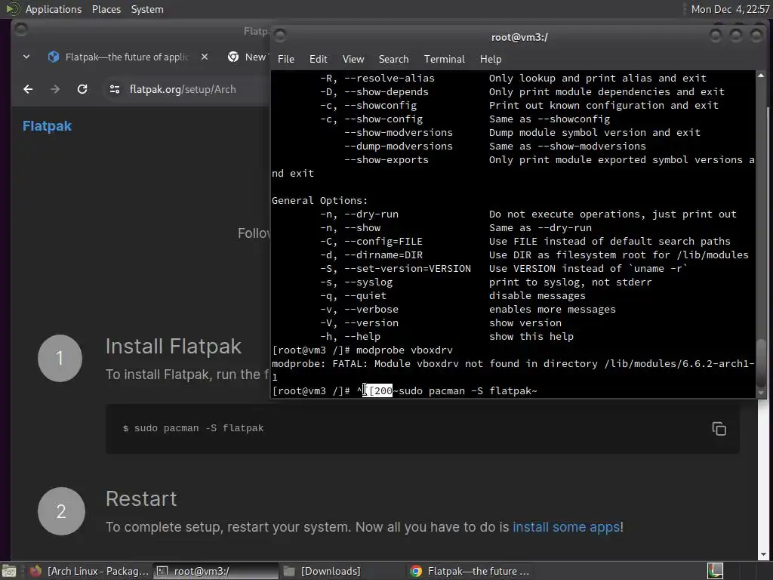Click the Chrome icon on New Tab

pos(233,57)
